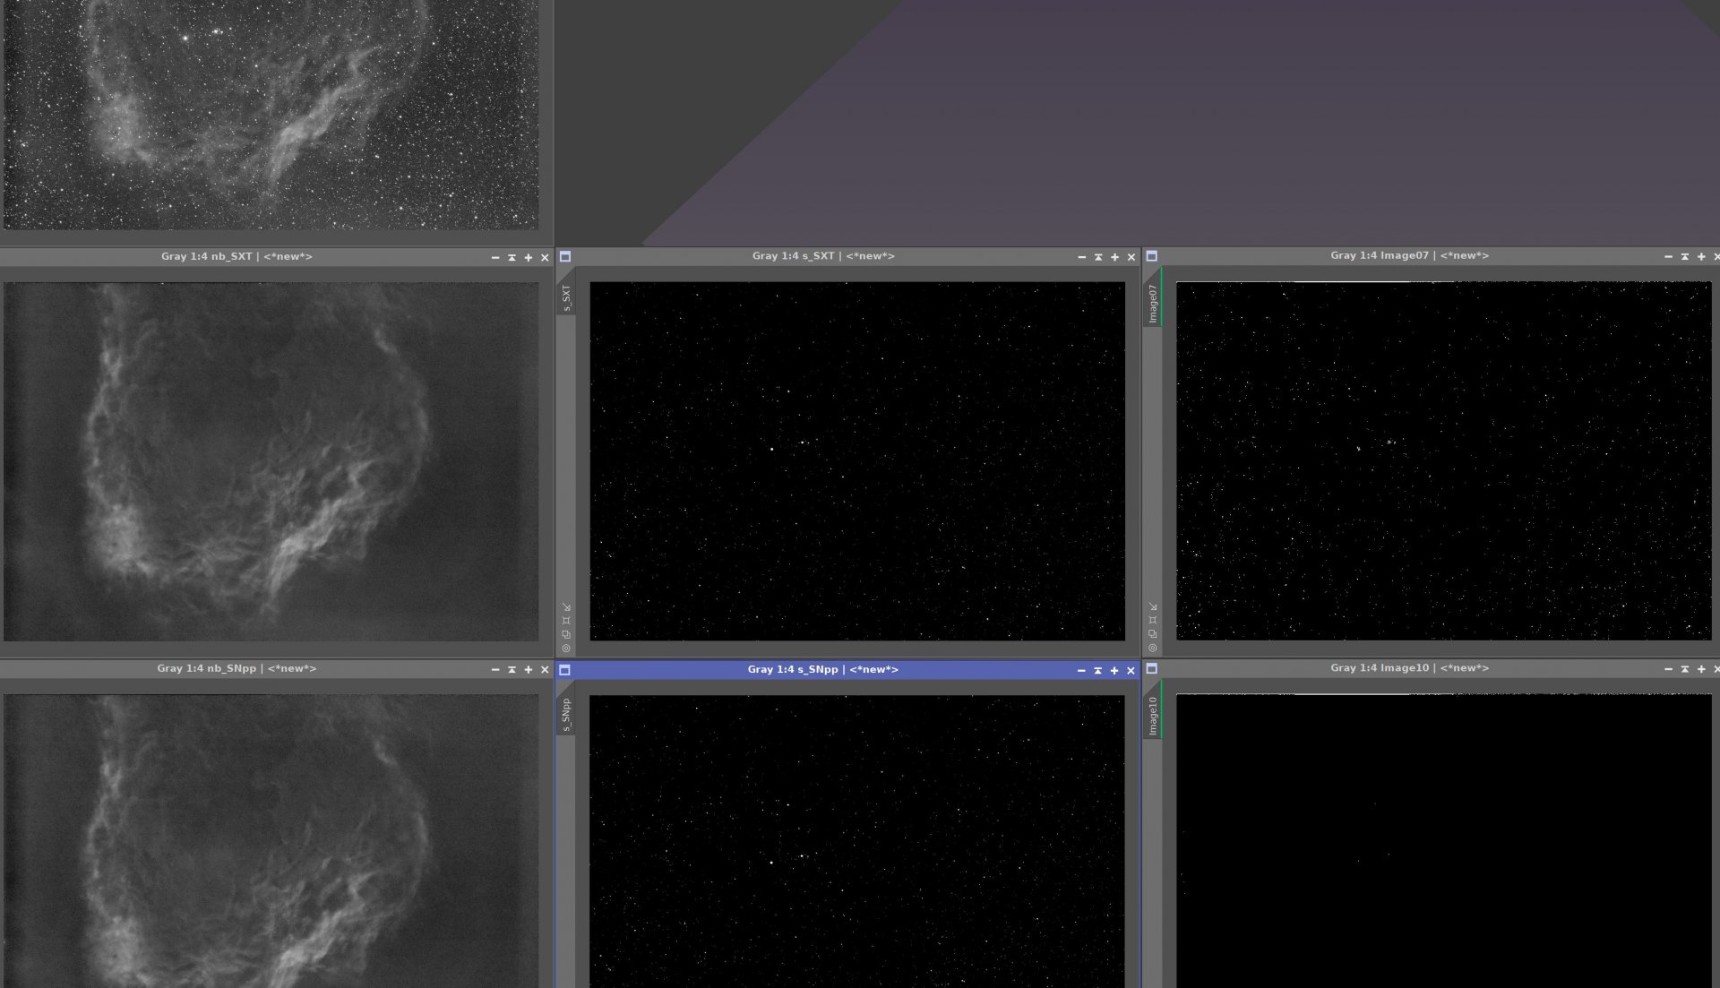Click the square frame icon in s_SXT window sidebar
The height and width of the screenshot is (988, 1720).
pos(566,620)
